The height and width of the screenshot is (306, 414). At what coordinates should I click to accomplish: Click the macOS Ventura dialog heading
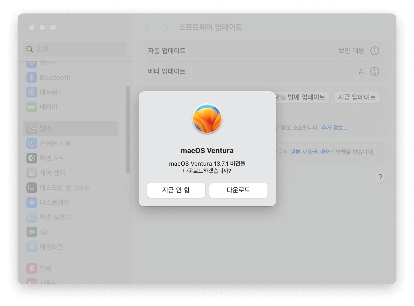point(207,151)
